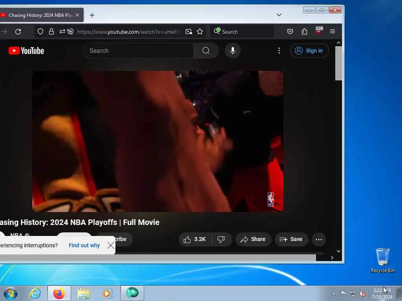The width and height of the screenshot is (402, 301).
Task: Launch Internet Explorer from the taskbar
Action: (x=35, y=293)
